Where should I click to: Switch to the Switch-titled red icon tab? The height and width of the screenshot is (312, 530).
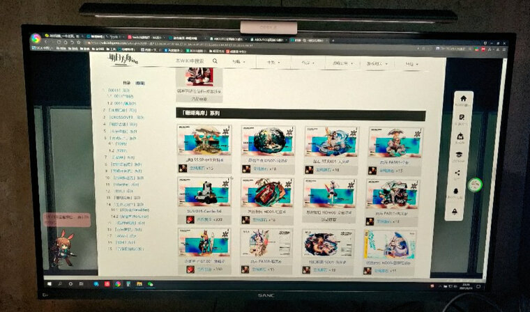coord(146,38)
